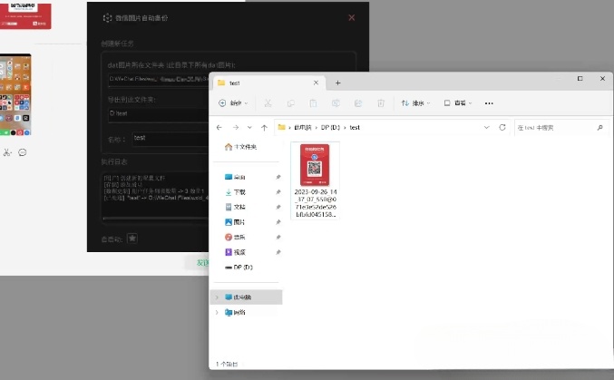Click the search box in test folder

(553, 128)
